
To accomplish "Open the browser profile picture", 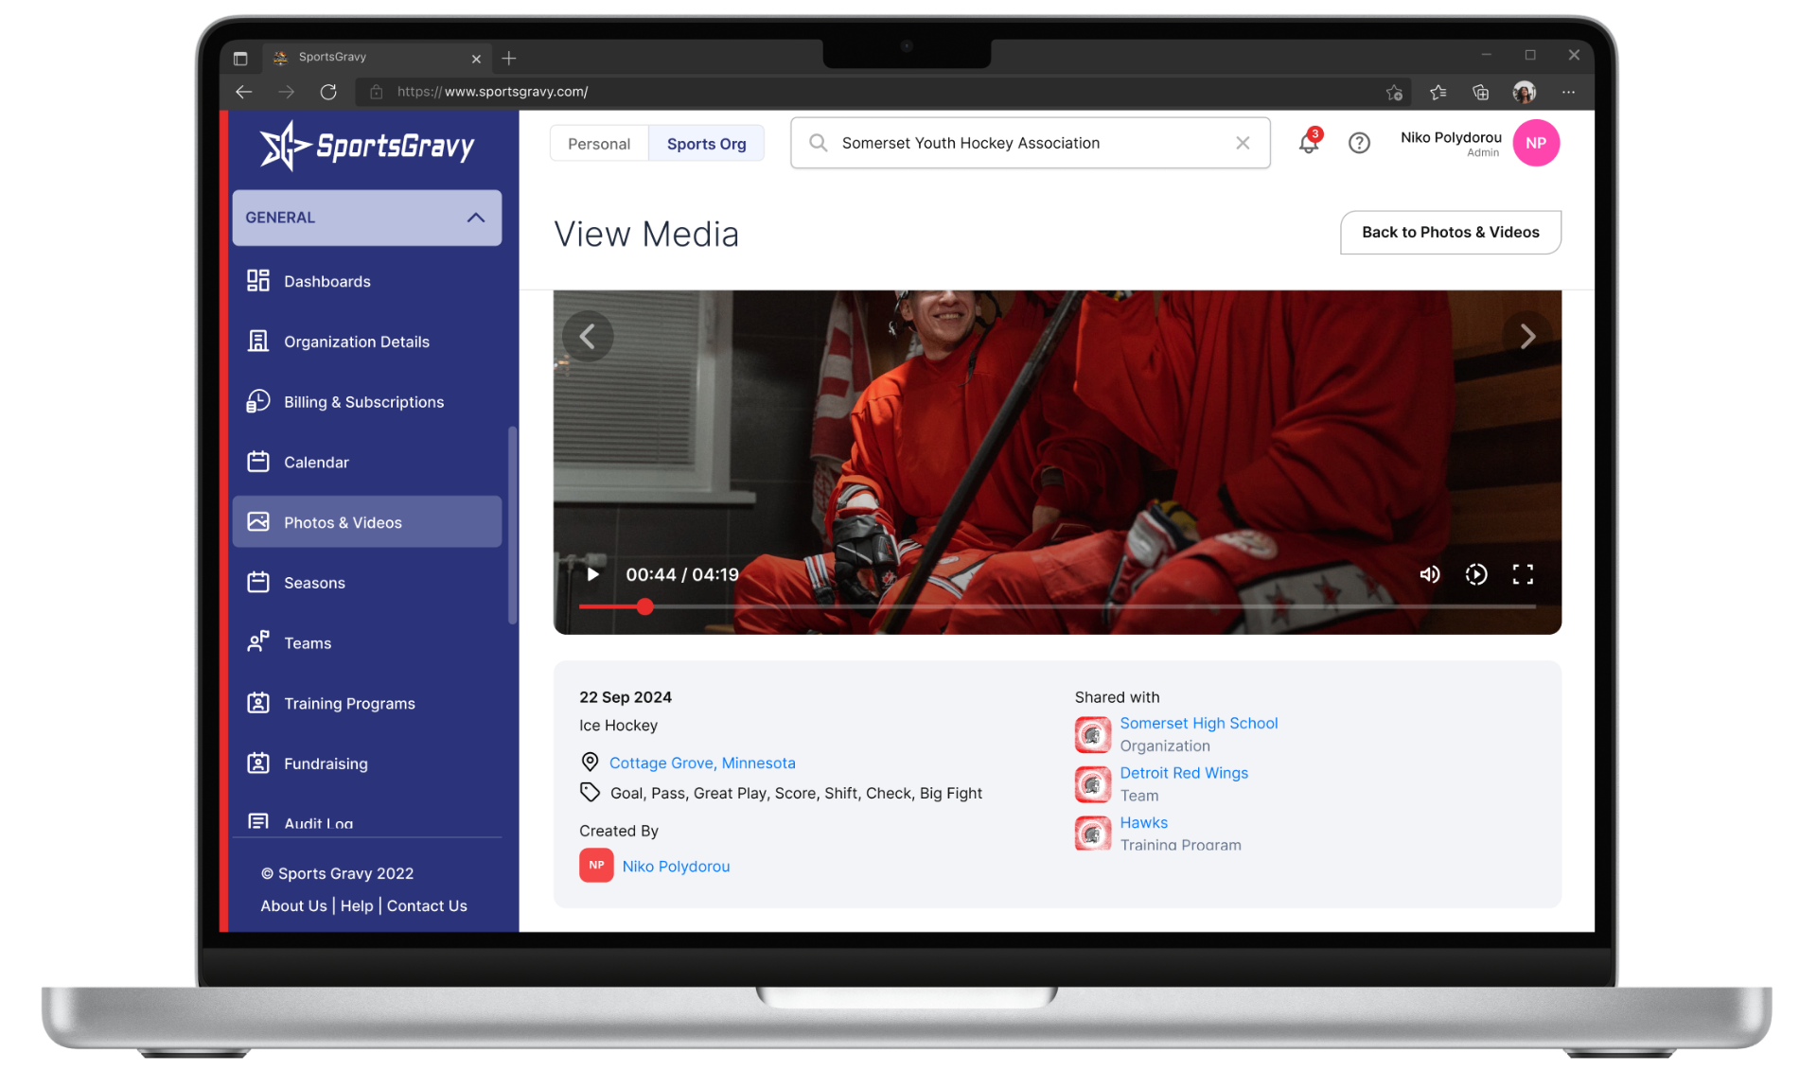I will click(1524, 92).
